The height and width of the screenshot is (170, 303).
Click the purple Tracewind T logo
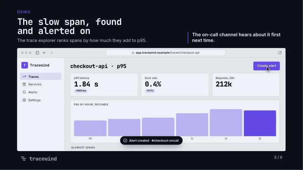(25, 65)
